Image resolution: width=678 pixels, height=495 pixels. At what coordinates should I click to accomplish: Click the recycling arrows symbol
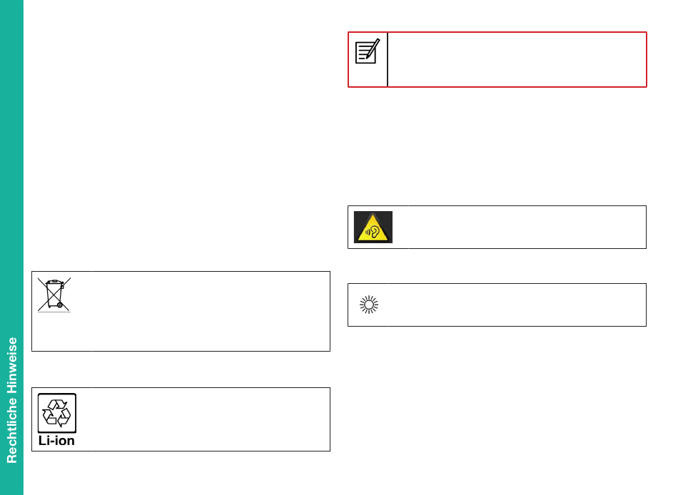tap(56, 413)
